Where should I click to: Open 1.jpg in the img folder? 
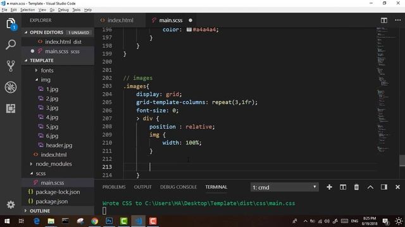tap(52, 90)
